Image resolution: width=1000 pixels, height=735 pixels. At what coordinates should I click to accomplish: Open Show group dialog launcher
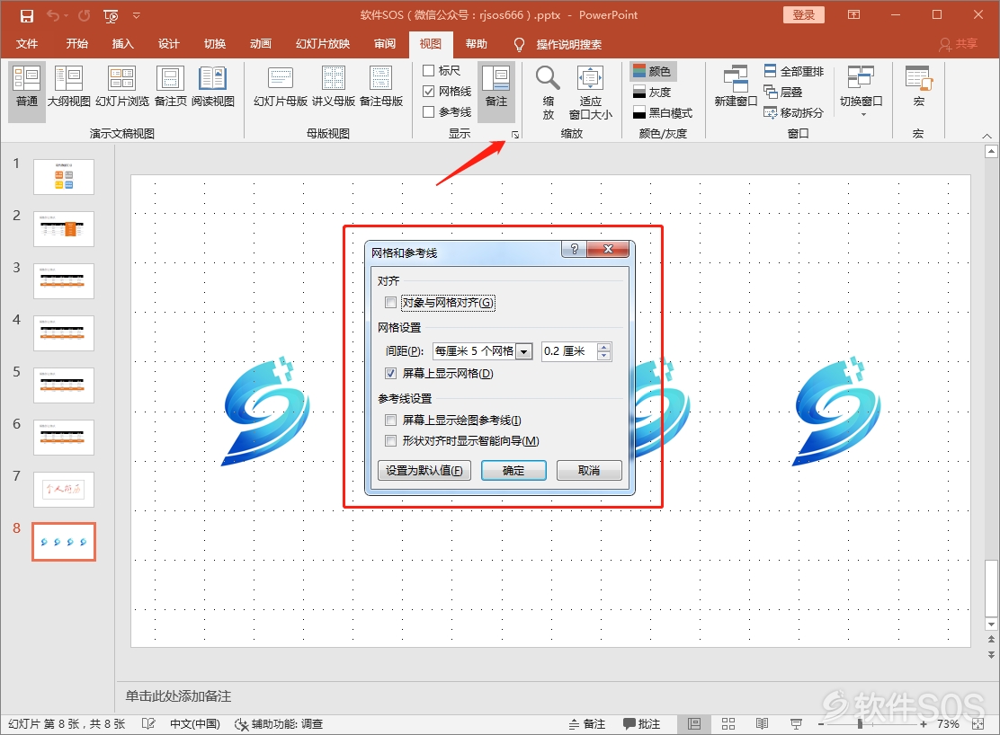[514, 135]
